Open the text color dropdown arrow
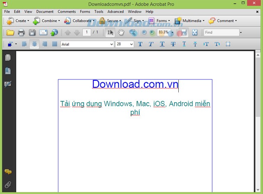Image resolution: width=263 pixels, height=194 pixels. click(16, 44)
